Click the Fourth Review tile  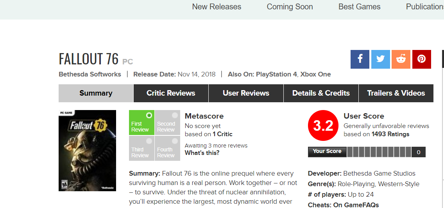tap(167, 148)
